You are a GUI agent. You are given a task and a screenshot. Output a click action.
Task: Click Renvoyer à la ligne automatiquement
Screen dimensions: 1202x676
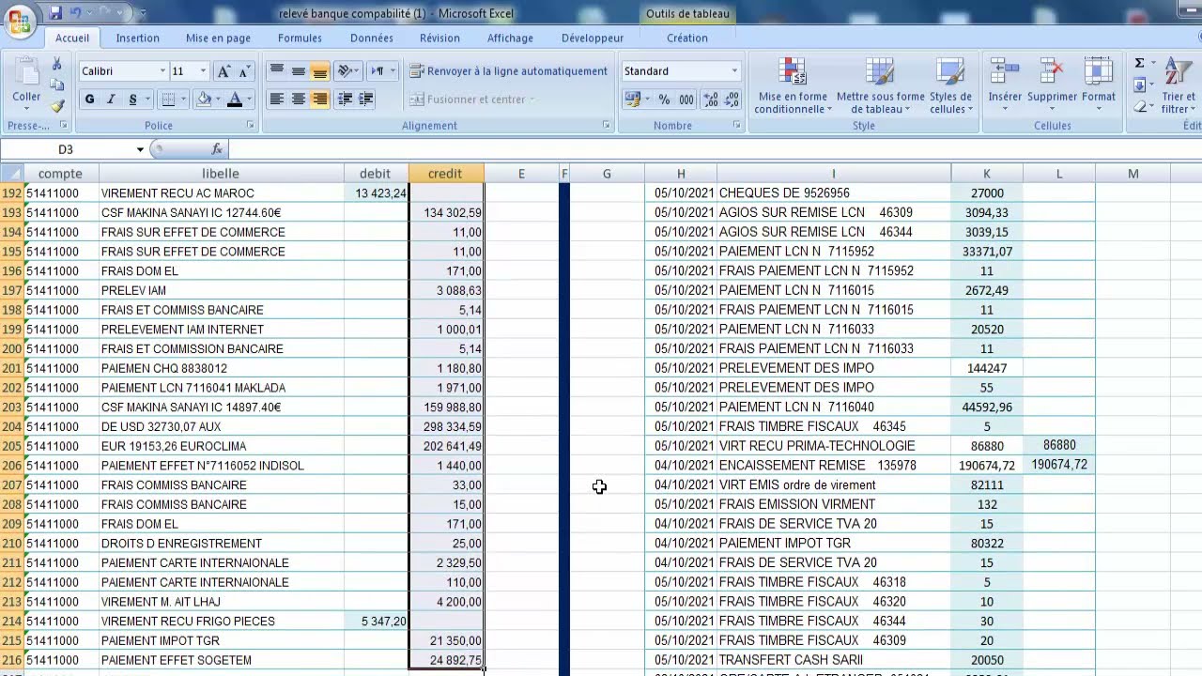(x=509, y=71)
